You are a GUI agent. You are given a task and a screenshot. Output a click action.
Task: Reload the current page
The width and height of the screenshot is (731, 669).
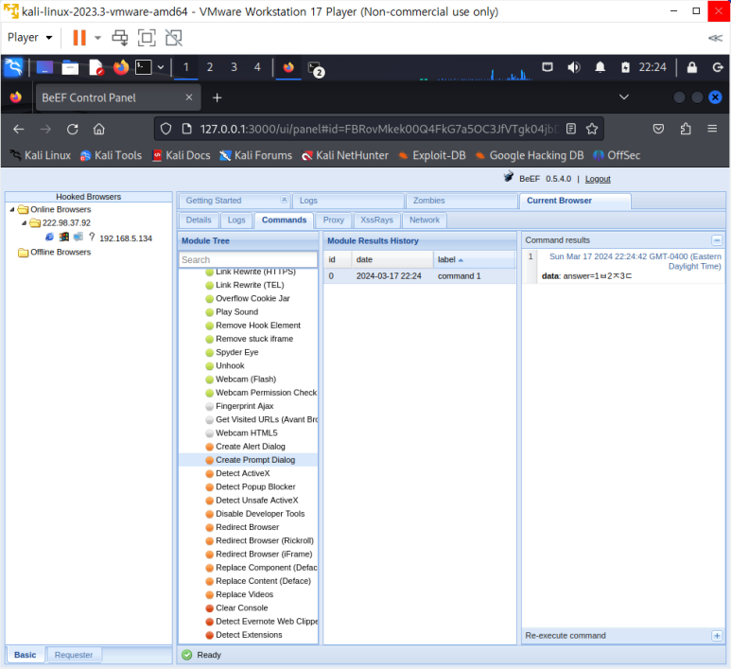click(72, 130)
